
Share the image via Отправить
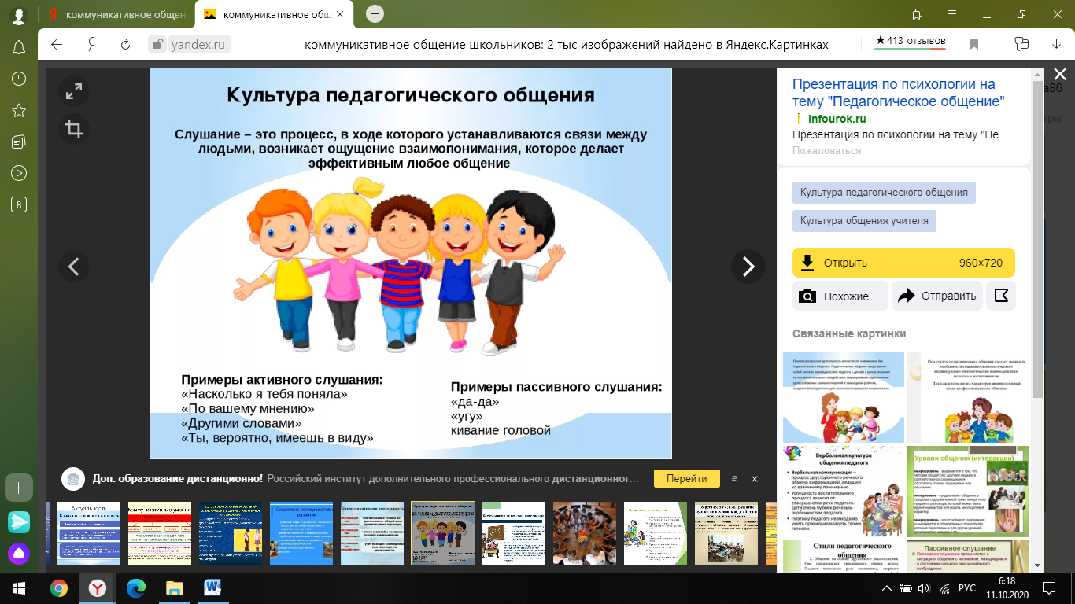click(x=938, y=296)
